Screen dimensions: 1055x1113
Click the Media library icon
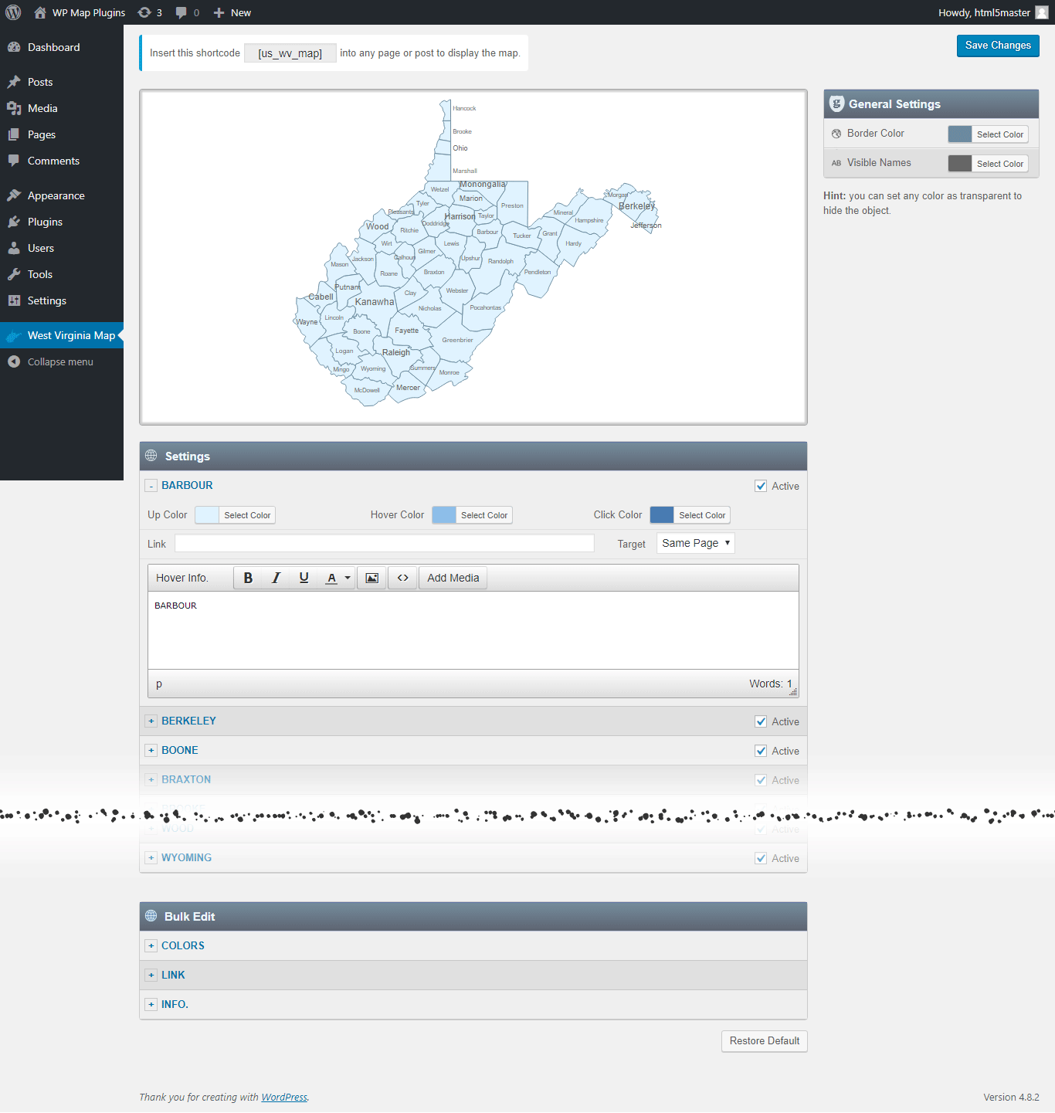coord(14,108)
